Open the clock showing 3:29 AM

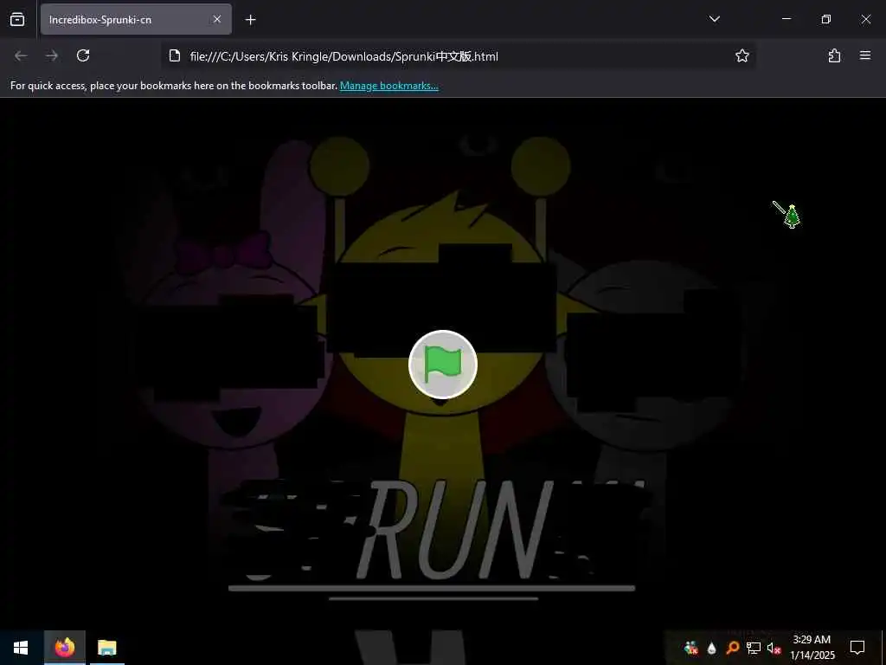pos(812,648)
